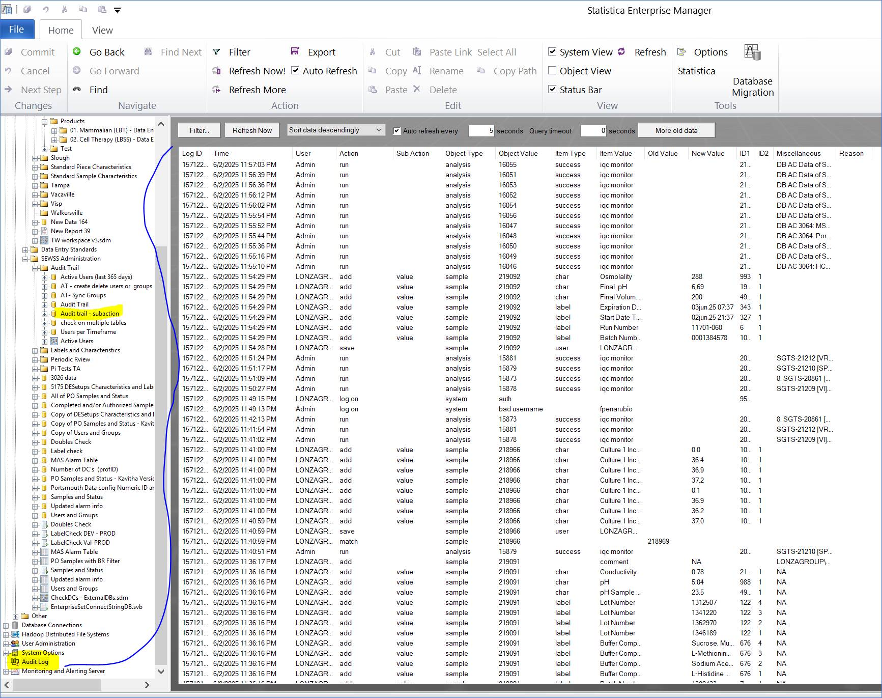Click the Filter funnel icon in ribbon
Image resolution: width=882 pixels, height=698 pixels.
pos(216,52)
